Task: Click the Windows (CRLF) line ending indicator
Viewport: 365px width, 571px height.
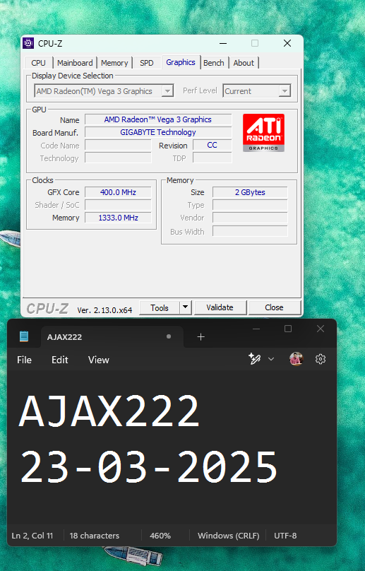Action: pos(229,536)
